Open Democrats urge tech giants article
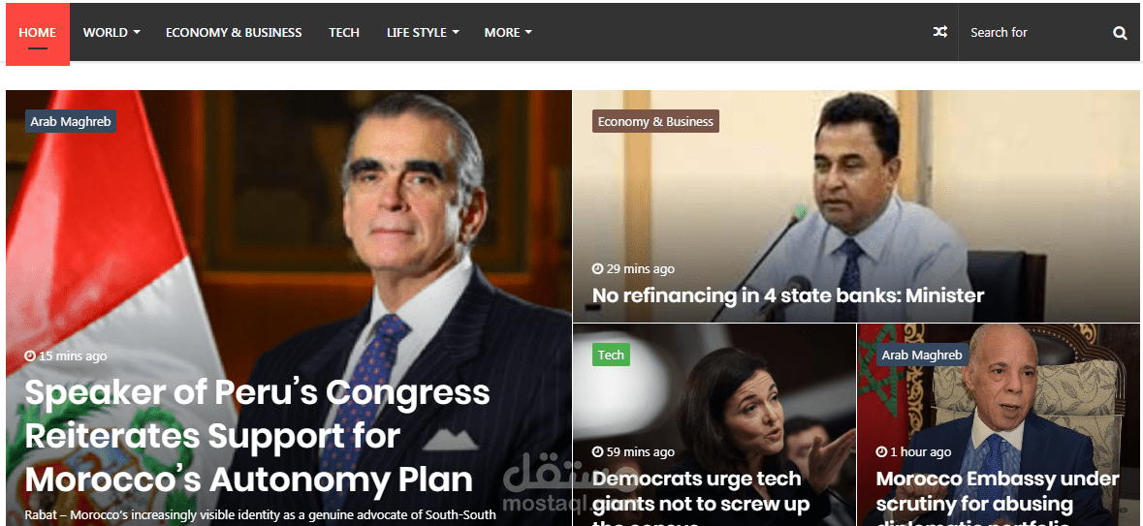This screenshot has width=1143, height=526. tap(701, 500)
